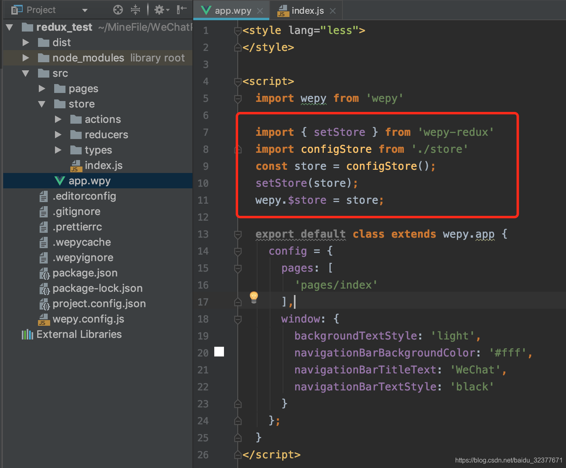Screen dimensions: 566x468
Task: Click the actions folder icon
Action: coord(76,119)
